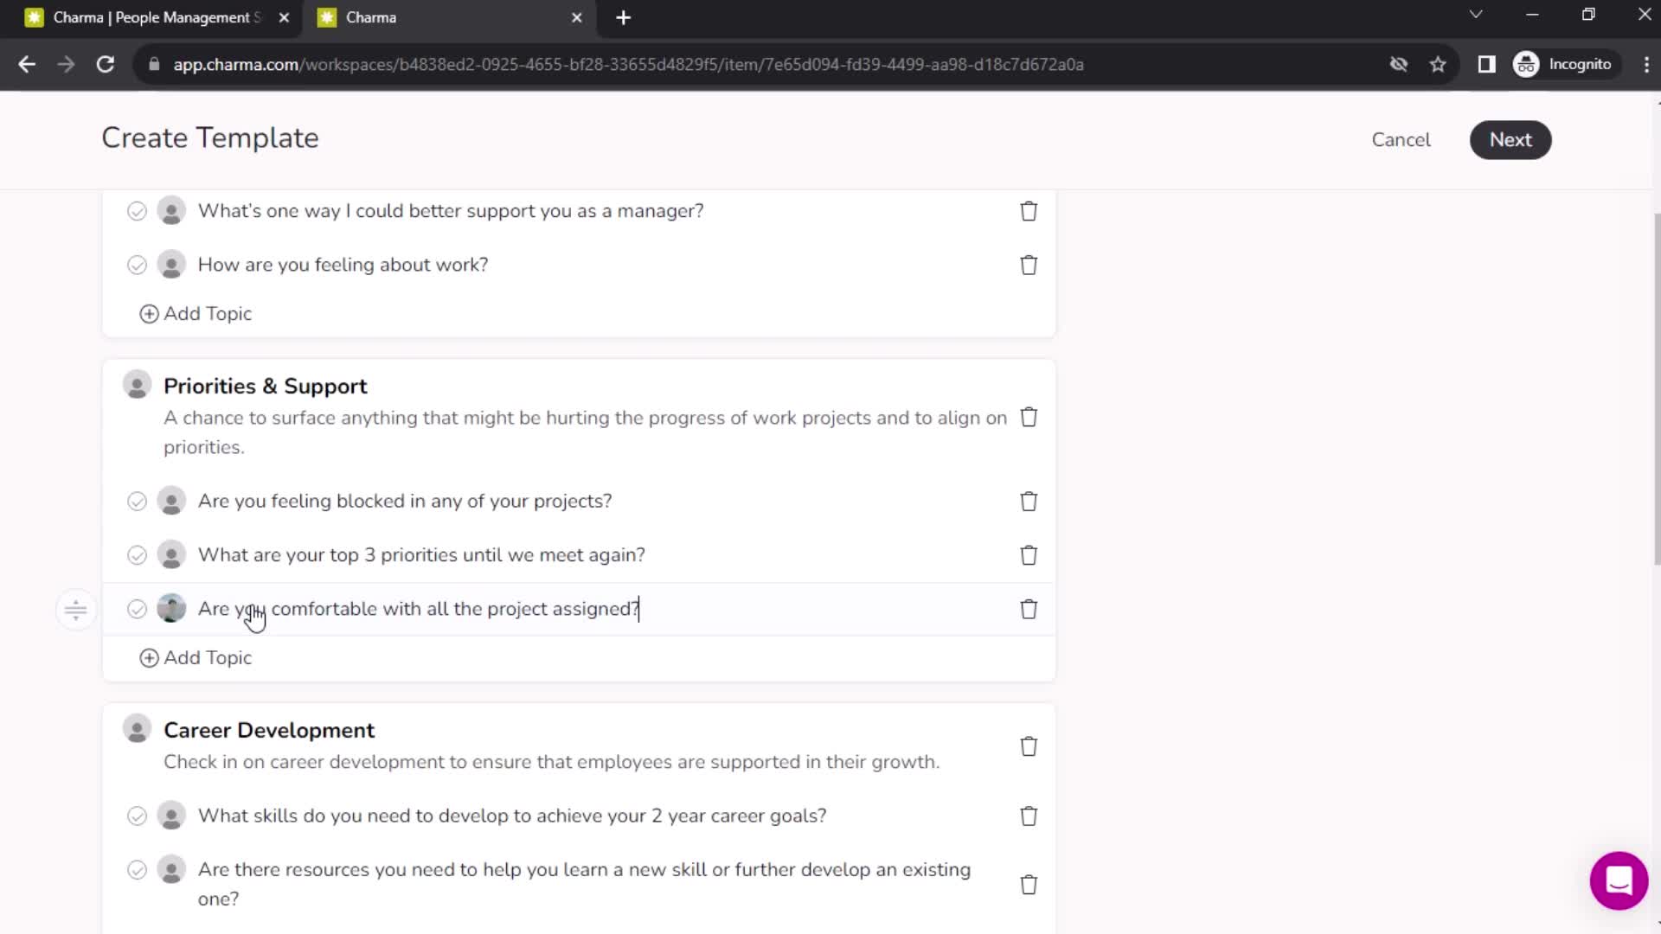Toggle checkbox next to 'Are you comfortable with all'
The width and height of the screenshot is (1661, 934).
[137, 609]
